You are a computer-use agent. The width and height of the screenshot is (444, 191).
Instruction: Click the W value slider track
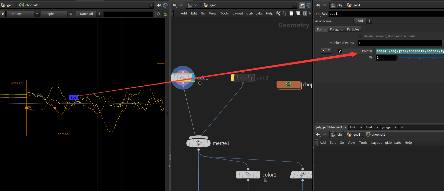coord(421,58)
